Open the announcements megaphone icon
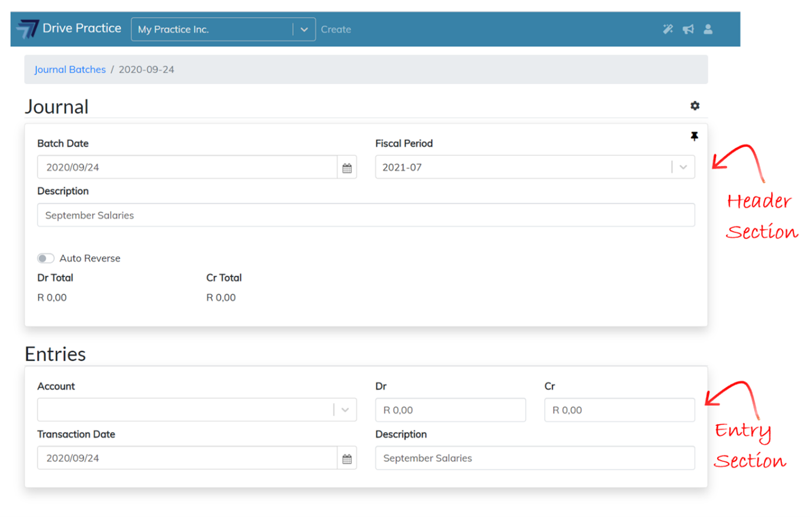Image resolution: width=810 pixels, height=517 pixels. (688, 29)
